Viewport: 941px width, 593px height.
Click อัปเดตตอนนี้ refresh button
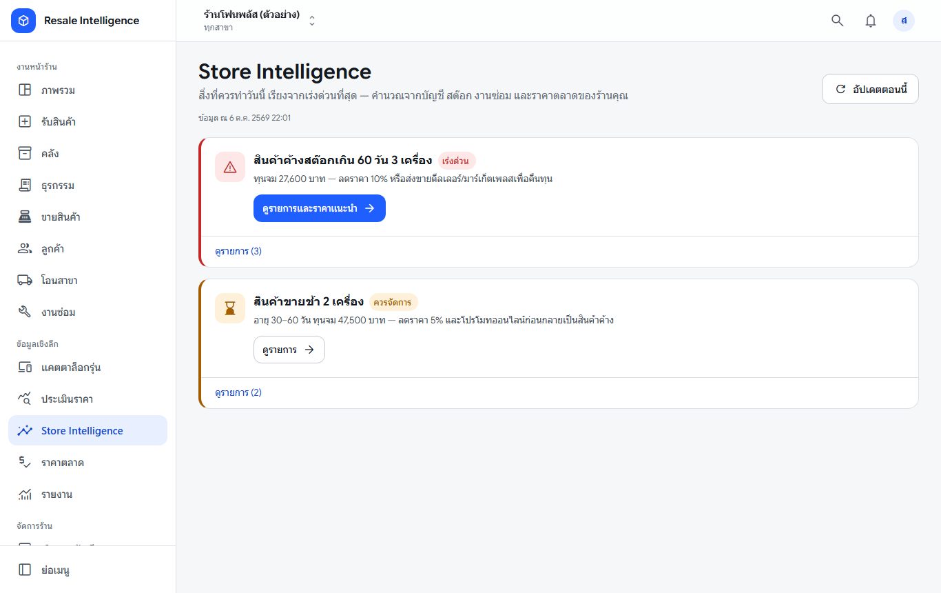tap(870, 89)
